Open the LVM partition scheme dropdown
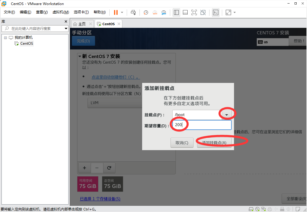The height and width of the screenshot is (212, 307). [115, 103]
